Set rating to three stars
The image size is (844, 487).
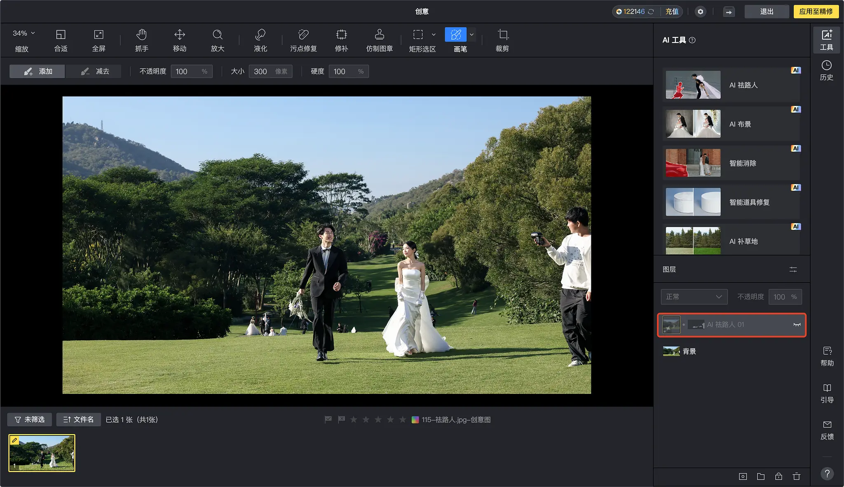click(378, 419)
